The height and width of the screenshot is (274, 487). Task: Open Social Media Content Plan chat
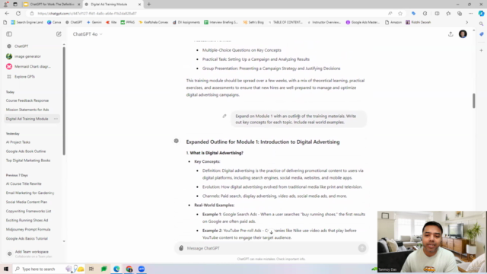pos(27,202)
